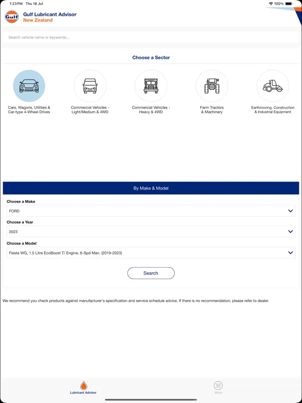Tap the iPad home indicator bar

[x=151, y=400]
